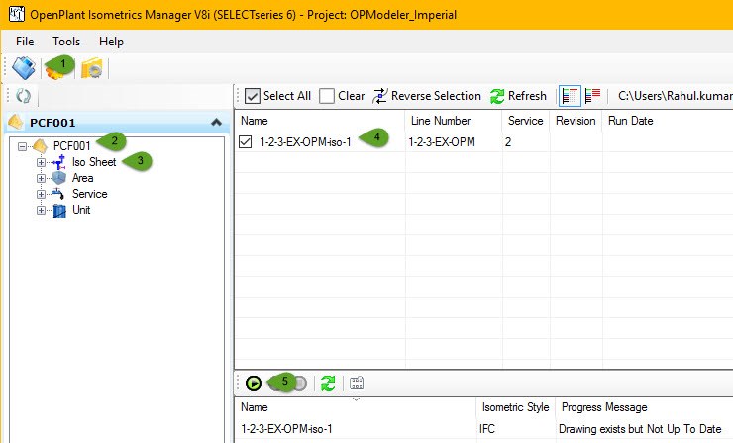
Task: Click the PCF001 root node icon in tree
Action: 41,146
